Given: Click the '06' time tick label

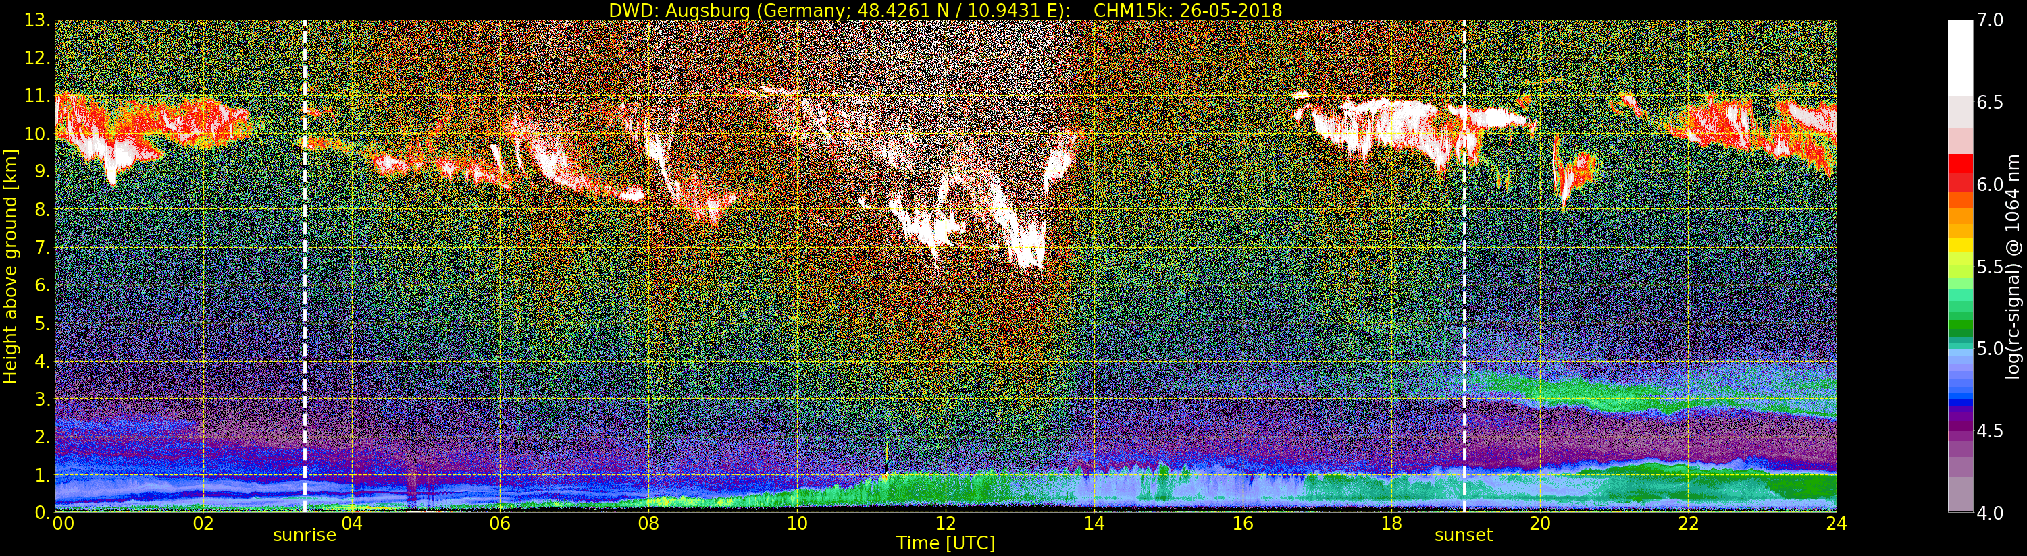Looking at the screenshot, I should point(500,523).
